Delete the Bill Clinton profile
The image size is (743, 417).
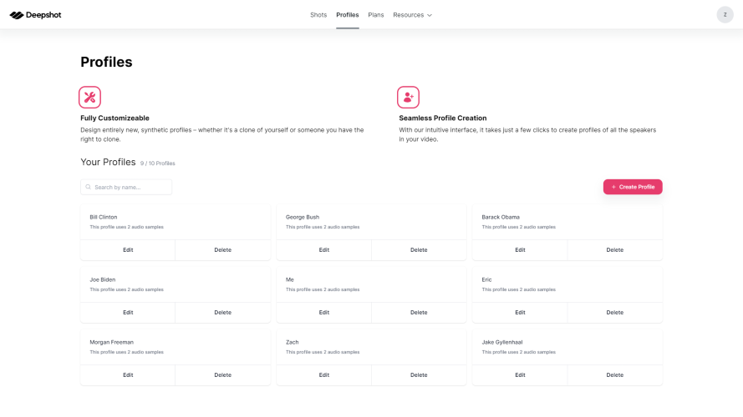[222, 249]
